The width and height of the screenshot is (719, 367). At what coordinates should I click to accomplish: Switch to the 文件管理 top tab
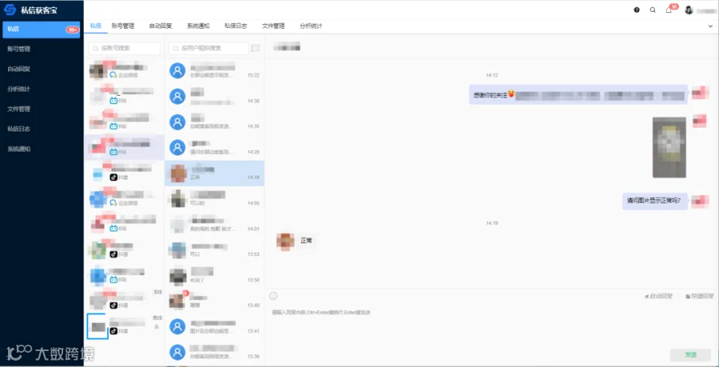click(273, 26)
